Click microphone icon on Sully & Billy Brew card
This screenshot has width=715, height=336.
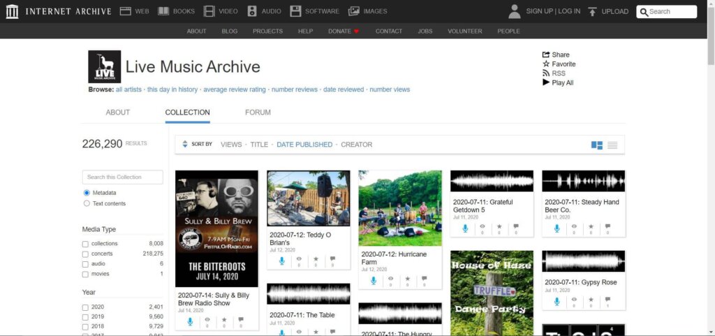[190, 321]
